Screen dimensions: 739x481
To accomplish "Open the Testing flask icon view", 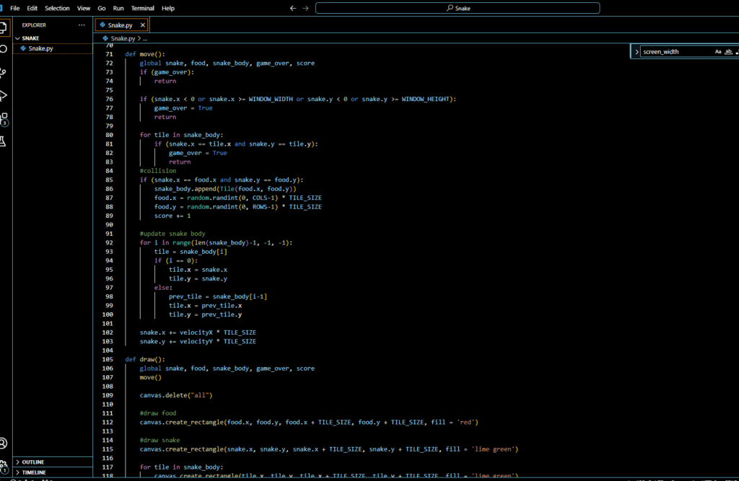I will pos(3,142).
